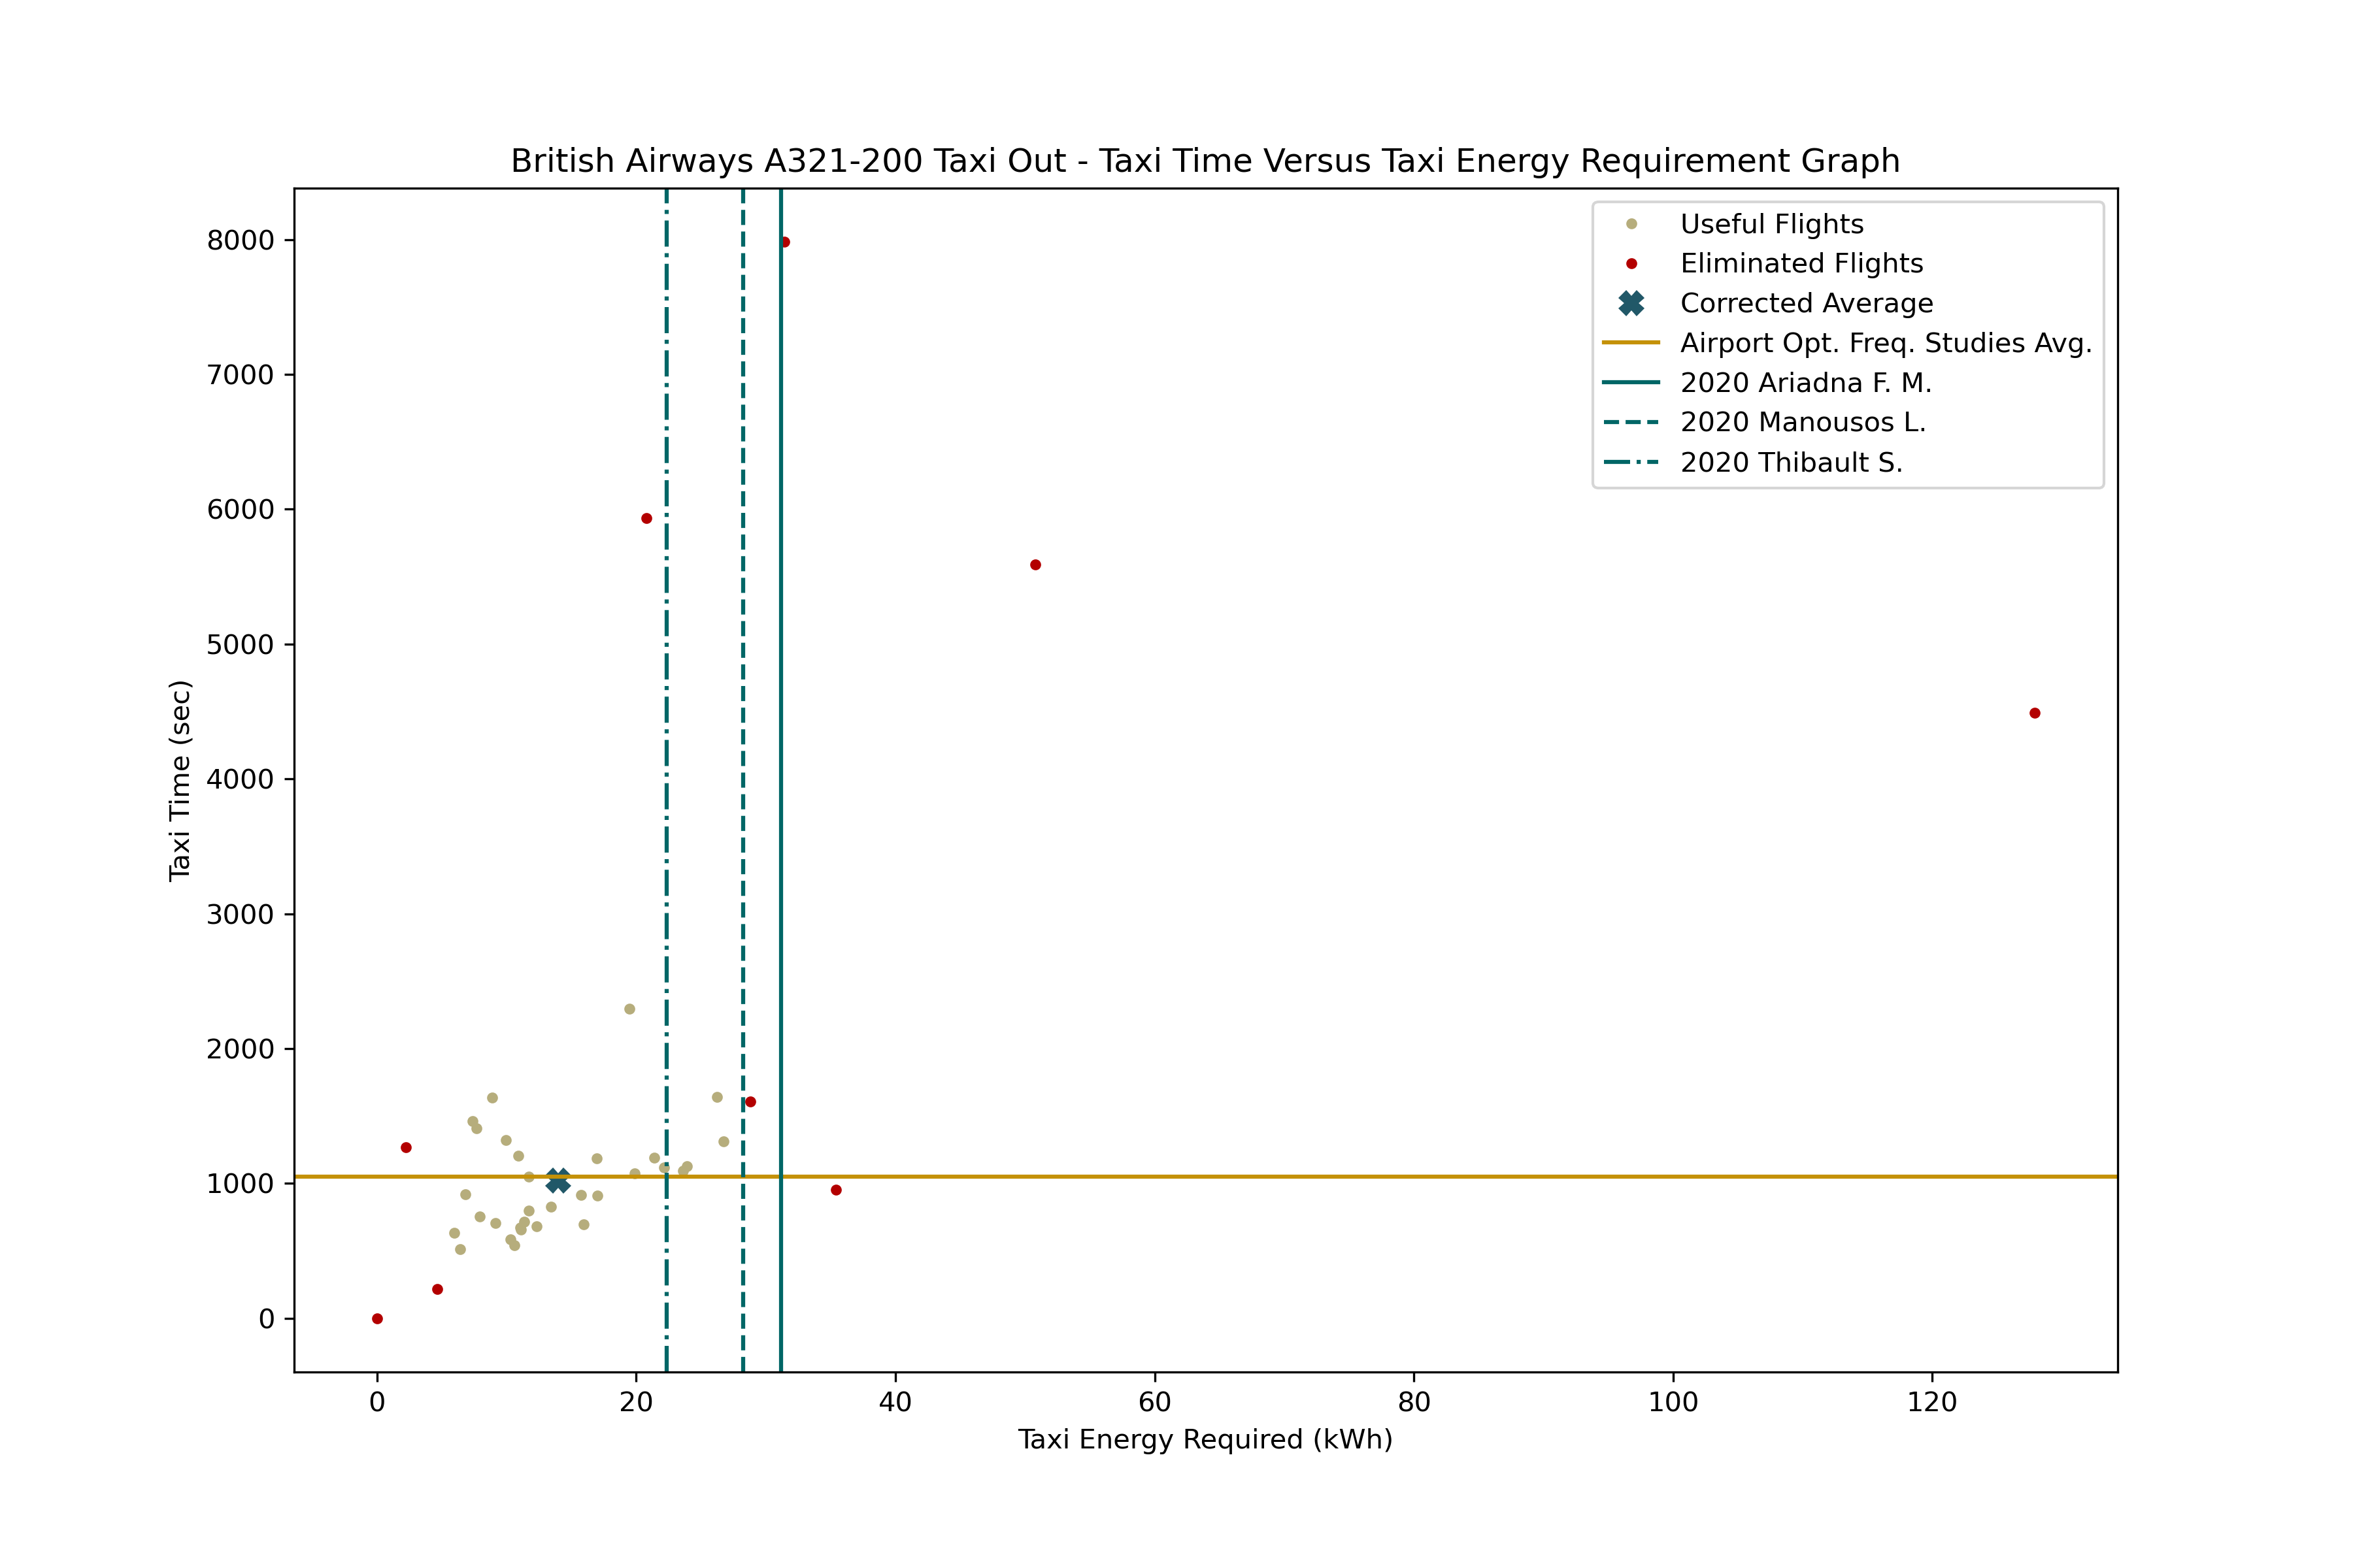2353x1568 pixels.
Task: Click the 120 tick label on x-axis
Action: coord(1932,1402)
